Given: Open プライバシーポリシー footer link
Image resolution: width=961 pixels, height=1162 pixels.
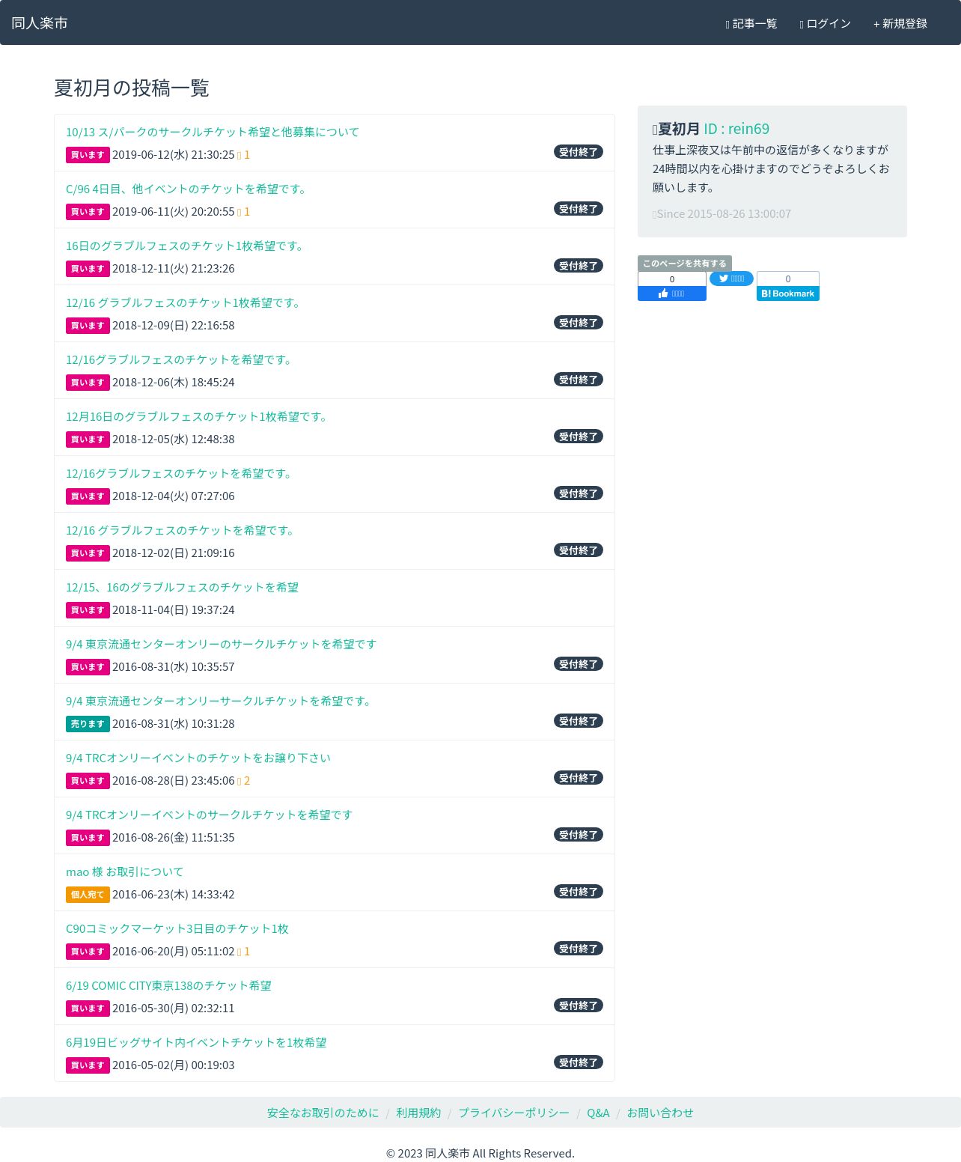Looking at the screenshot, I should click(x=513, y=1113).
